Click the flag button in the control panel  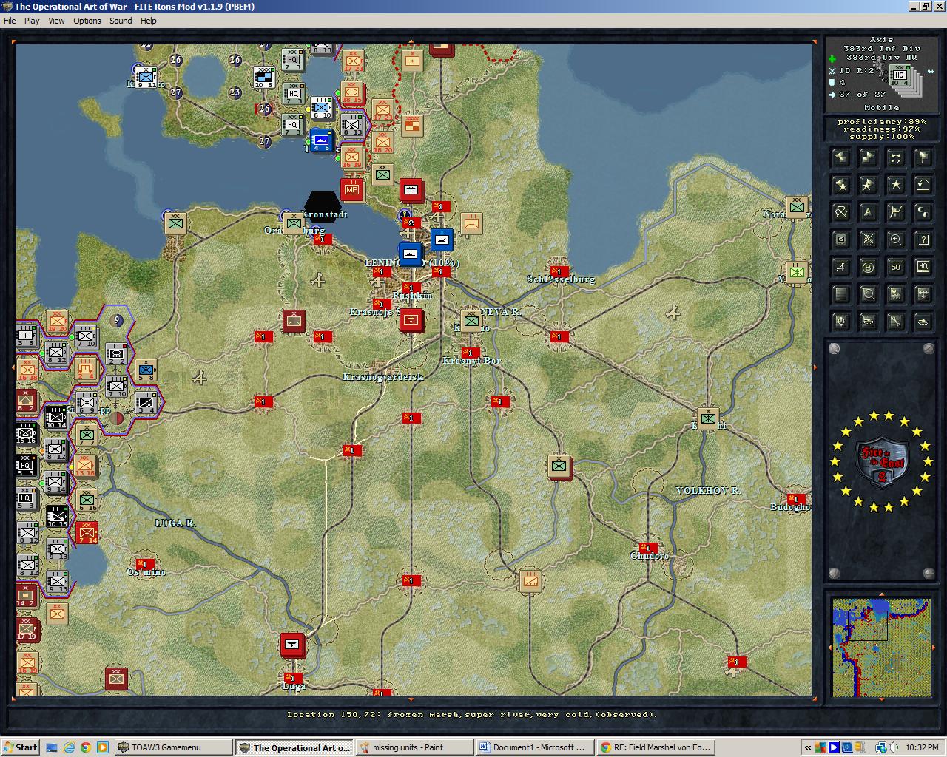click(923, 157)
